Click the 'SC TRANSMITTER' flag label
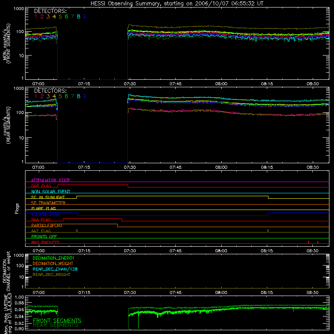Image resolution: width=334 pixels, height=334 pixels. tap(48, 203)
